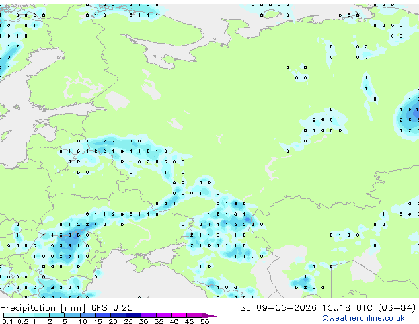Click the 30–35 mm purple legend swatch
The image size is (419, 324).
point(149,315)
